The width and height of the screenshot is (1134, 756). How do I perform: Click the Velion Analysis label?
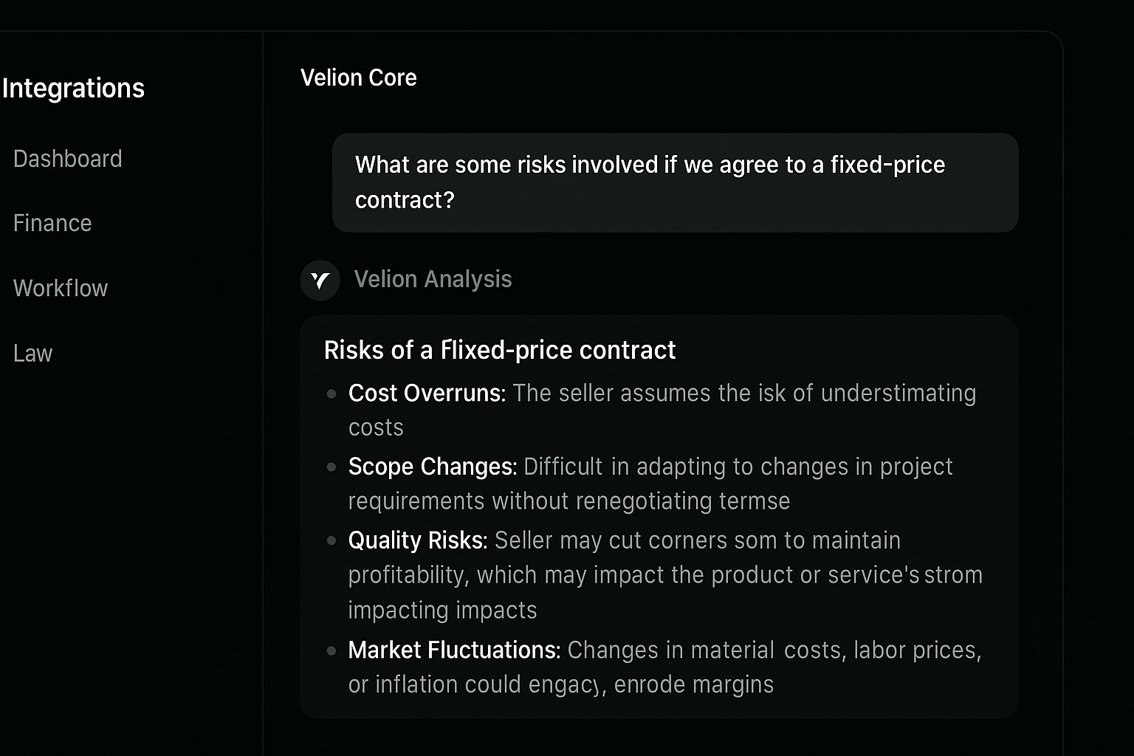tap(433, 279)
